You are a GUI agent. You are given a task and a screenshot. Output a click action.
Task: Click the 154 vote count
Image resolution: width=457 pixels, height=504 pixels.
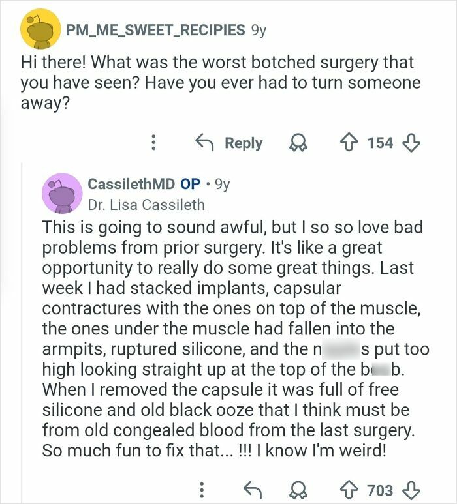point(380,143)
